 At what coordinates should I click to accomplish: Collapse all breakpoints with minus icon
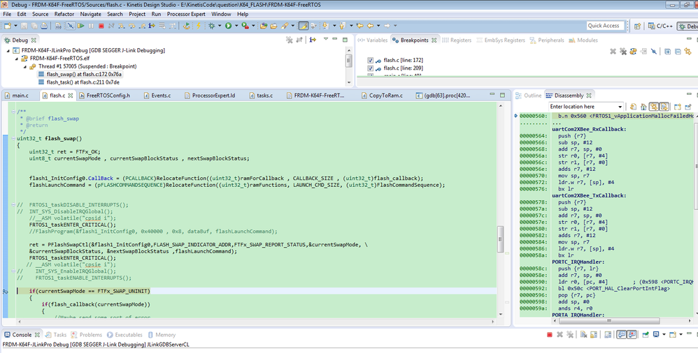[678, 52]
